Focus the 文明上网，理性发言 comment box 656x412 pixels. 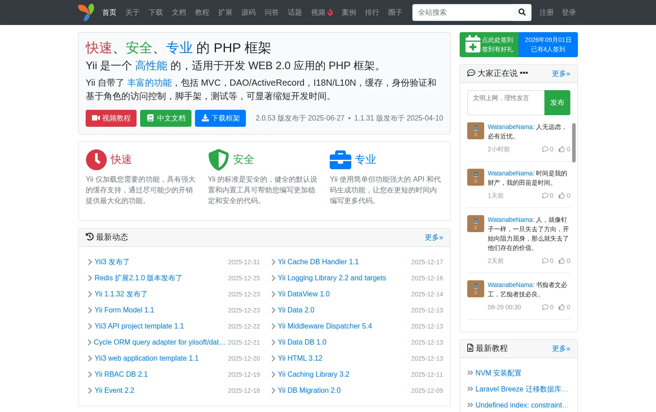click(506, 103)
